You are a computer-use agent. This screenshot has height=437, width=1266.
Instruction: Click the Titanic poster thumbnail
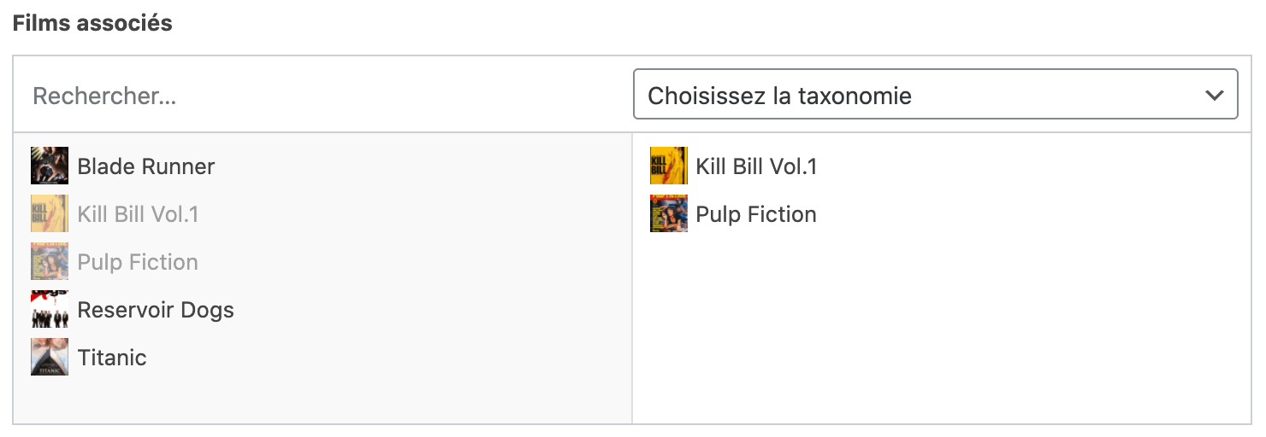click(50, 357)
